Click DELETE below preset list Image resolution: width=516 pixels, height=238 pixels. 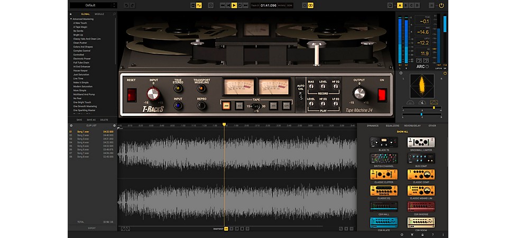coord(104,120)
